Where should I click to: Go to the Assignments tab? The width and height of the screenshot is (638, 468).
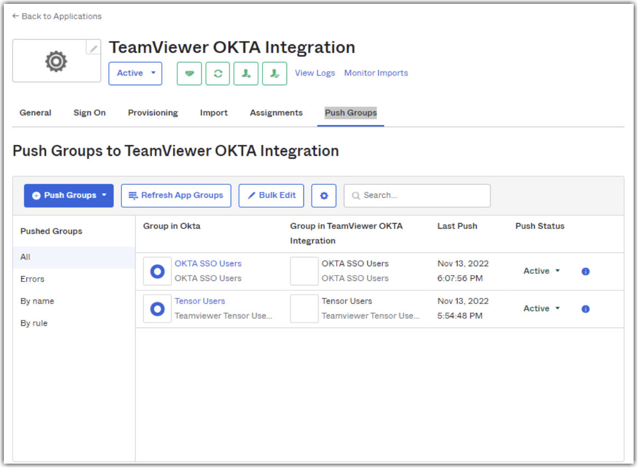[276, 113]
